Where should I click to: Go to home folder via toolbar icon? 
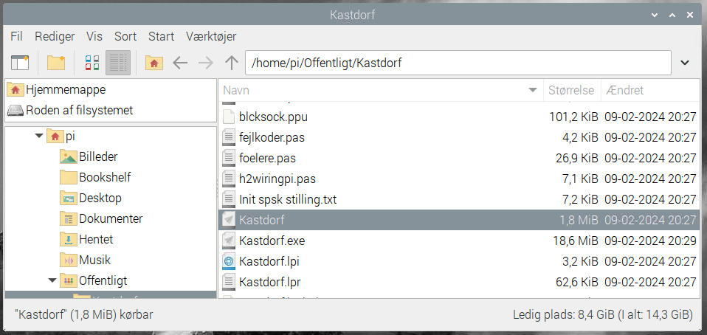point(154,63)
